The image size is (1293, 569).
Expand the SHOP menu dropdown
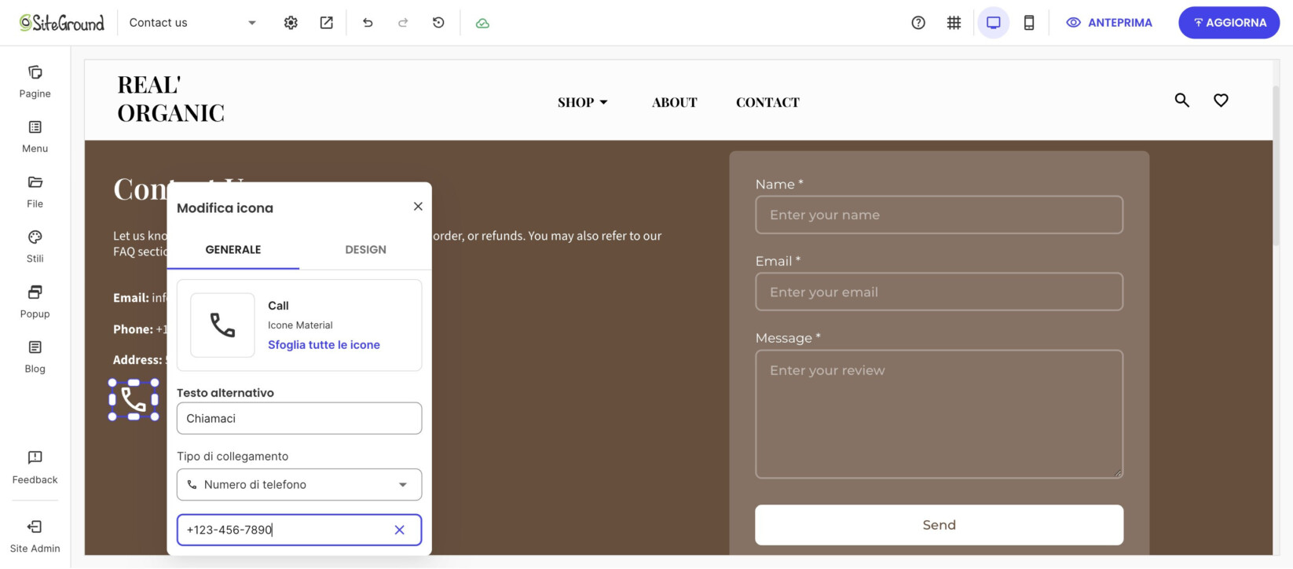coord(583,102)
